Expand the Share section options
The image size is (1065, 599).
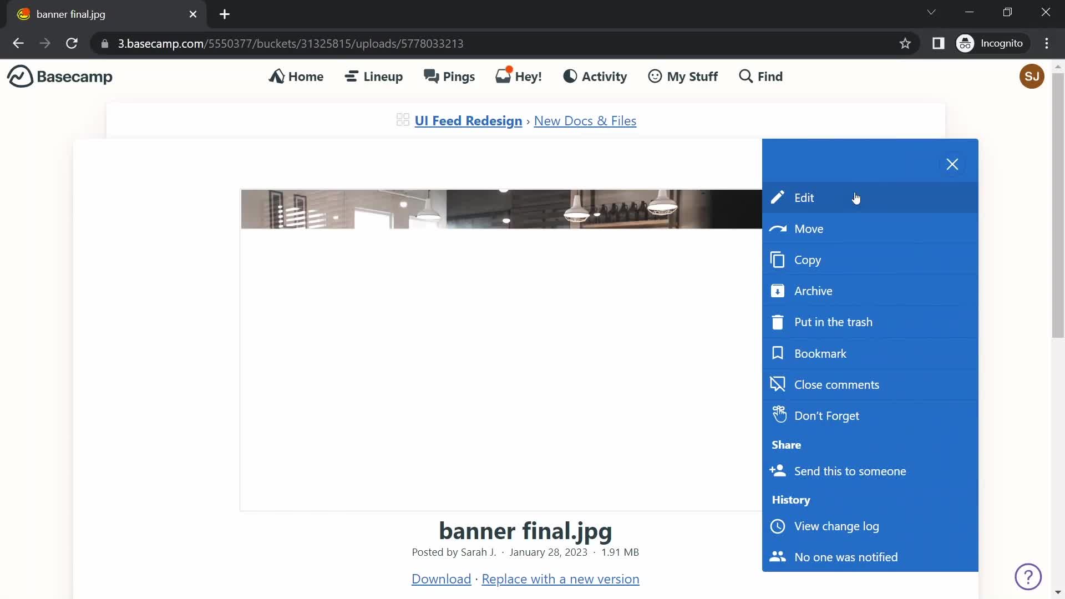click(787, 444)
